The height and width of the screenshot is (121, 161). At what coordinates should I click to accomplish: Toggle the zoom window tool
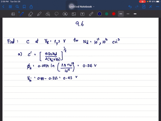[x=13, y=14]
